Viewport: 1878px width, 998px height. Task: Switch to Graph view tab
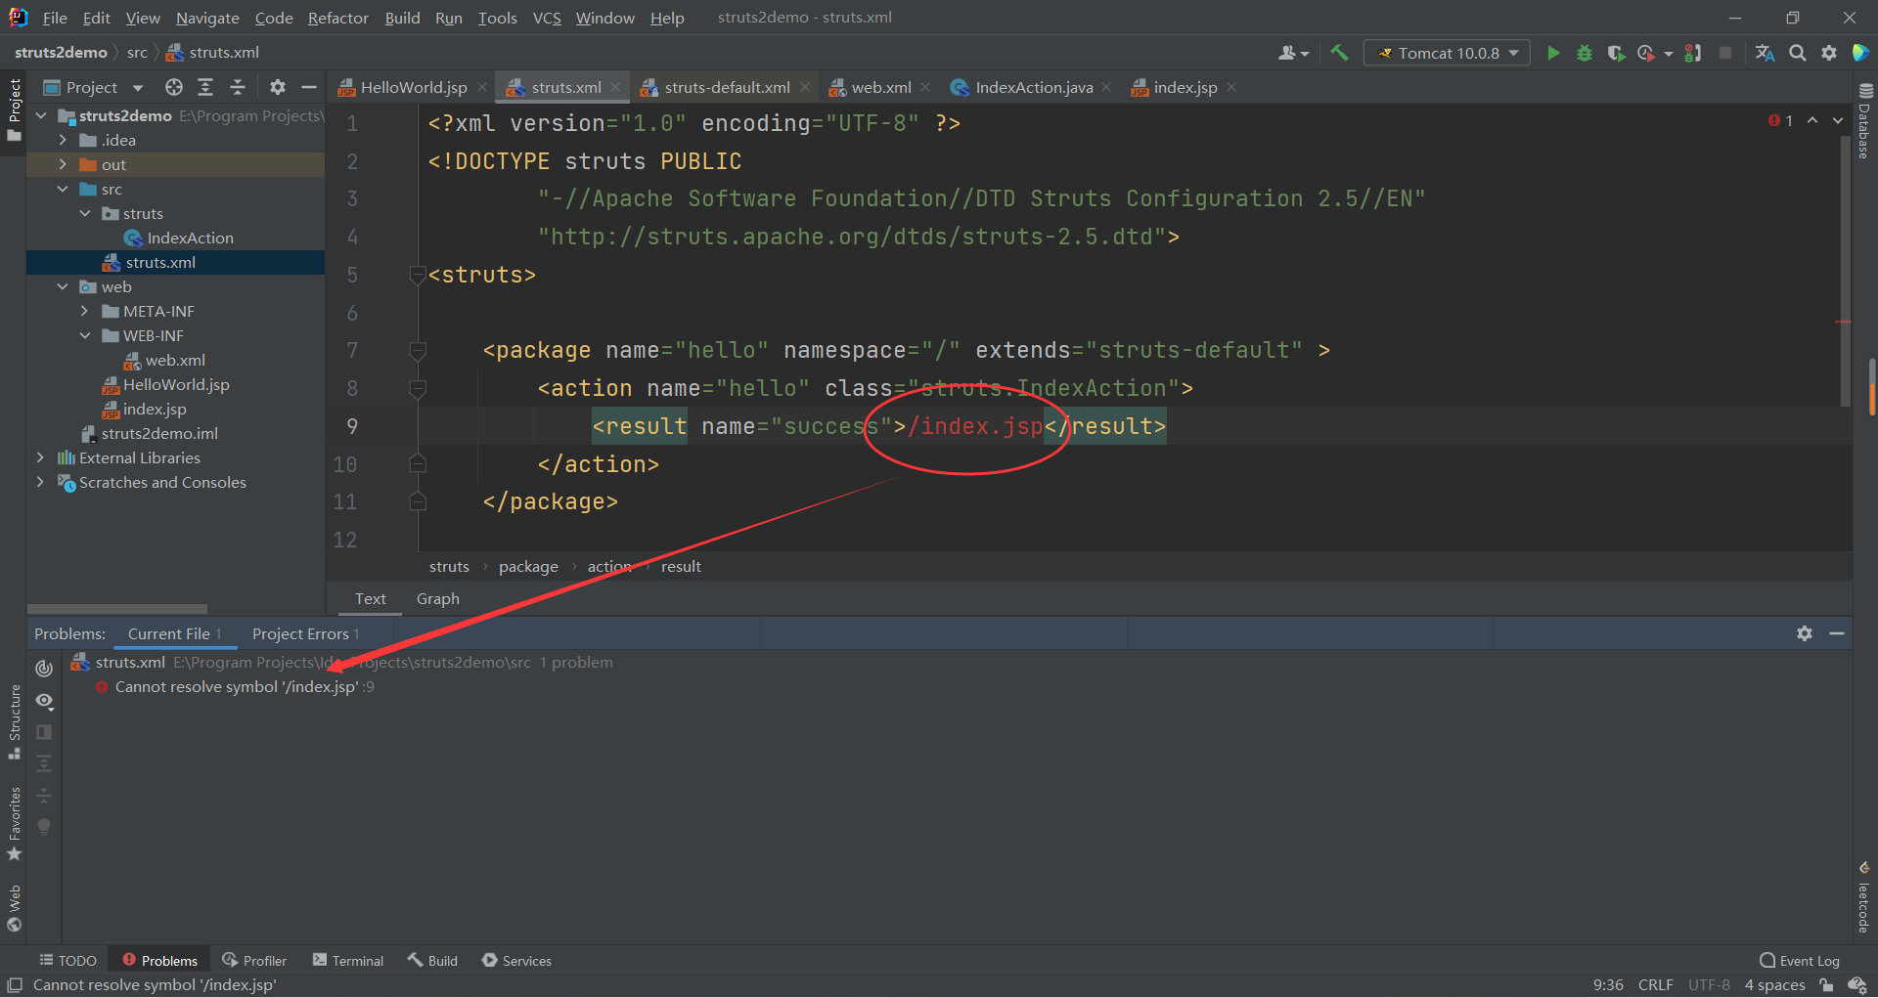click(437, 598)
